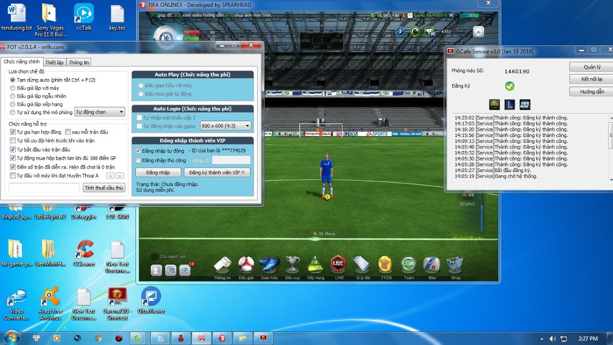Switch to the Thiết lập tab

coord(54,62)
